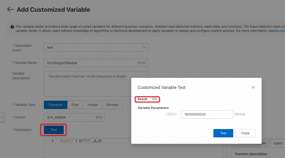Image resolution: width=285 pixels, height=158 pixels.
Task: Click line number 1 in the expression editor
Action: 53,141
